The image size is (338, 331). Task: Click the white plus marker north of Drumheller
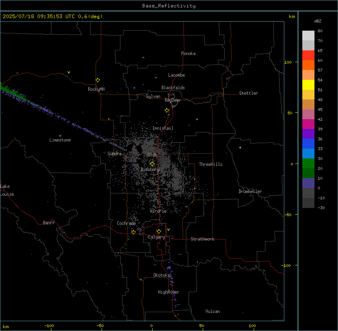(x=240, y=147)
